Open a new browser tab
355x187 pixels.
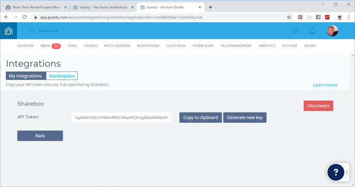pos(211,7)
